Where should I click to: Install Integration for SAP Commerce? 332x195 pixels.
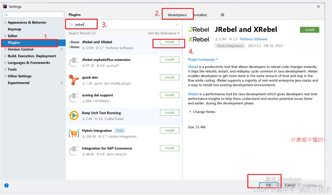click(x=170, y=148)
